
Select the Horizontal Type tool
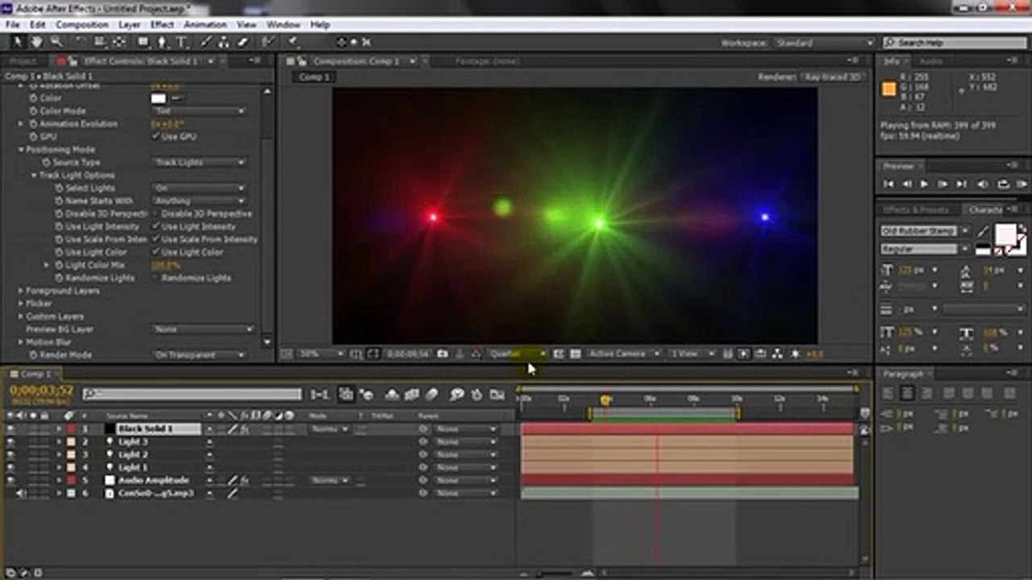181,42
